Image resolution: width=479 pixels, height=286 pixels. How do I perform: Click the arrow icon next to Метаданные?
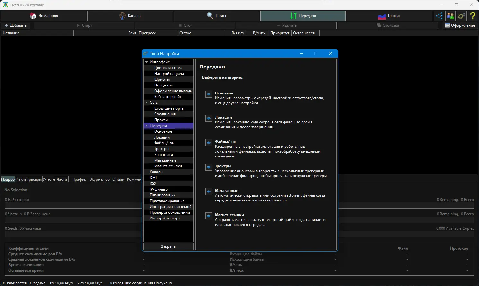[209, 192]
